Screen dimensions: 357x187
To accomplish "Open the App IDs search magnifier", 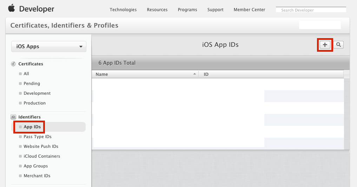I will point(338,45).
